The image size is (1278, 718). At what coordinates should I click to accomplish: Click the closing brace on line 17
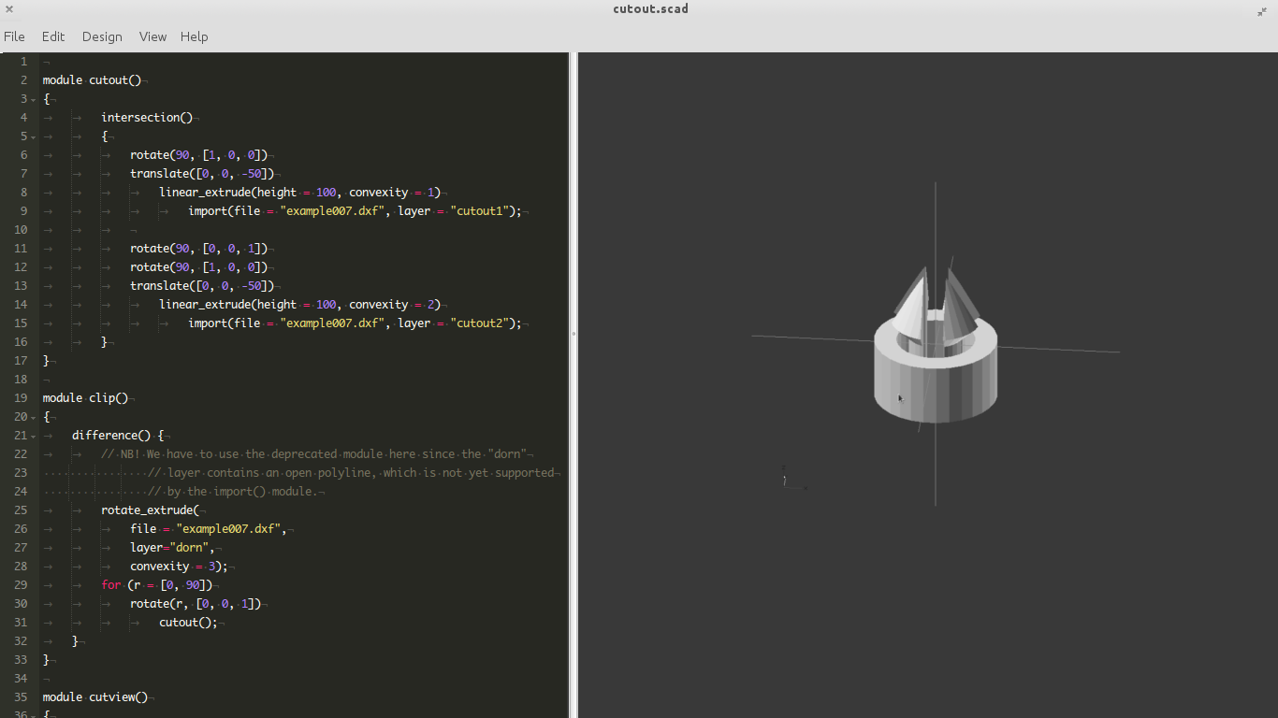(x=46, y=361)
